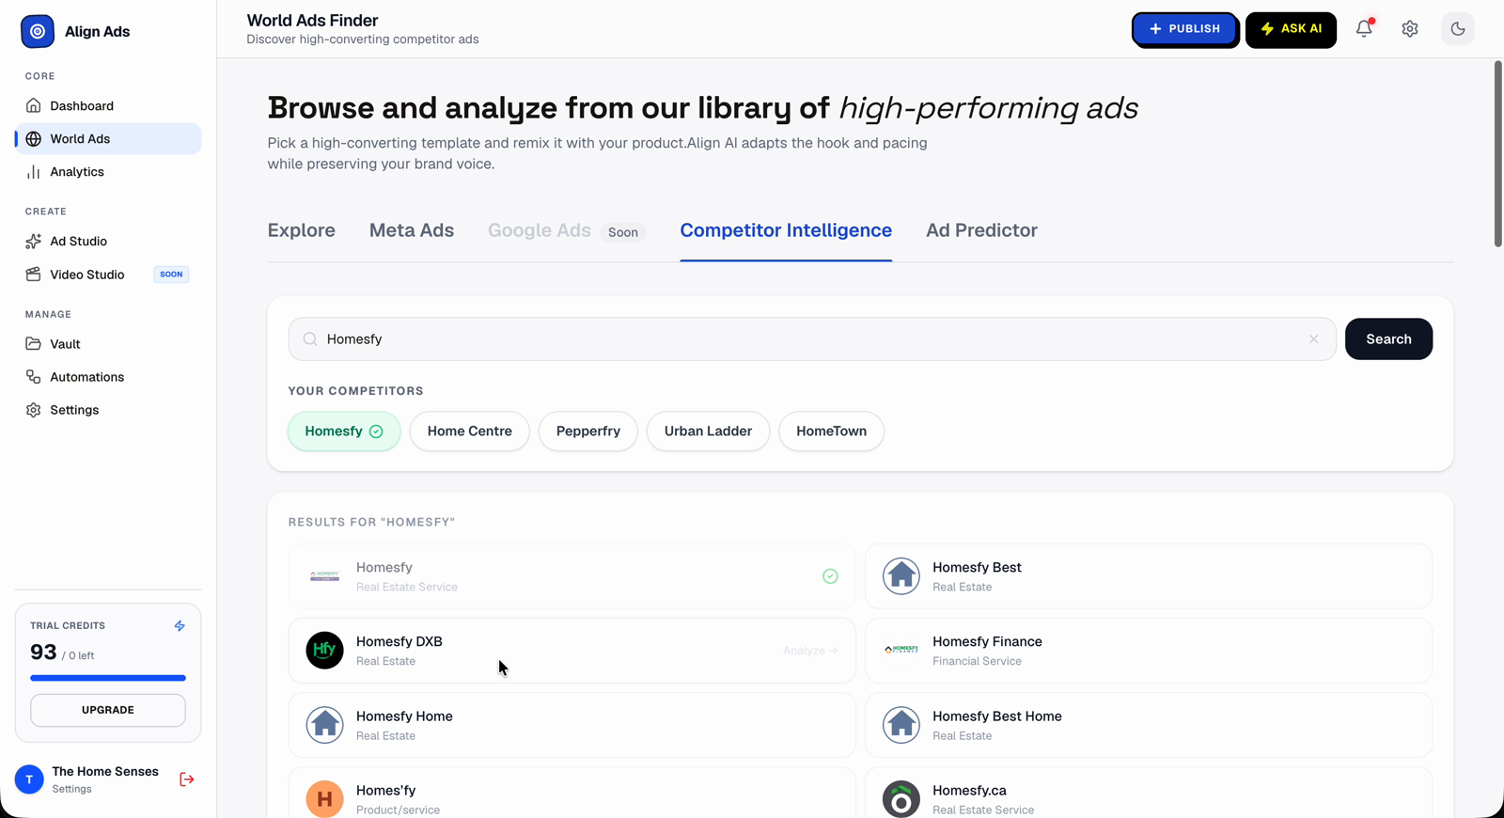Open the Ad Predictor tab
This screenshot has height=818, width=1504.
[x=981, y=231]
